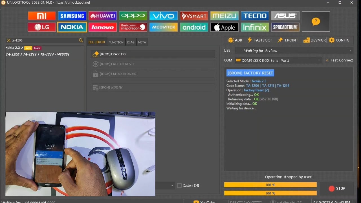Open the Vsmart brand section
Screen dimensions: 361x203
(194, 16)
